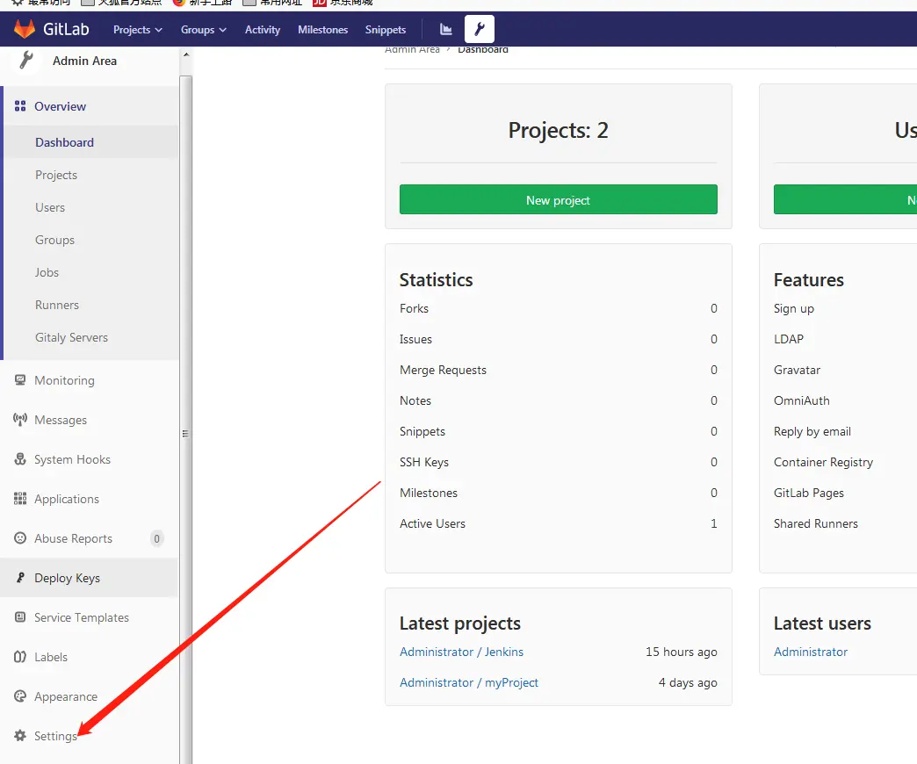Click the Merge Requests statistic row
This screenshot has width=917, height=764.
point(558,370)
